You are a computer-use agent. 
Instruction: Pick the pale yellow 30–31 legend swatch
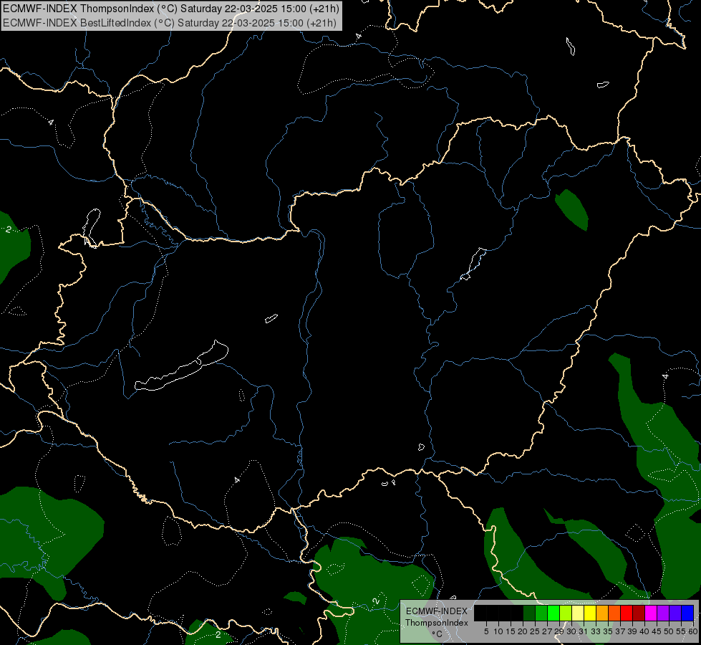coord(578,613)
